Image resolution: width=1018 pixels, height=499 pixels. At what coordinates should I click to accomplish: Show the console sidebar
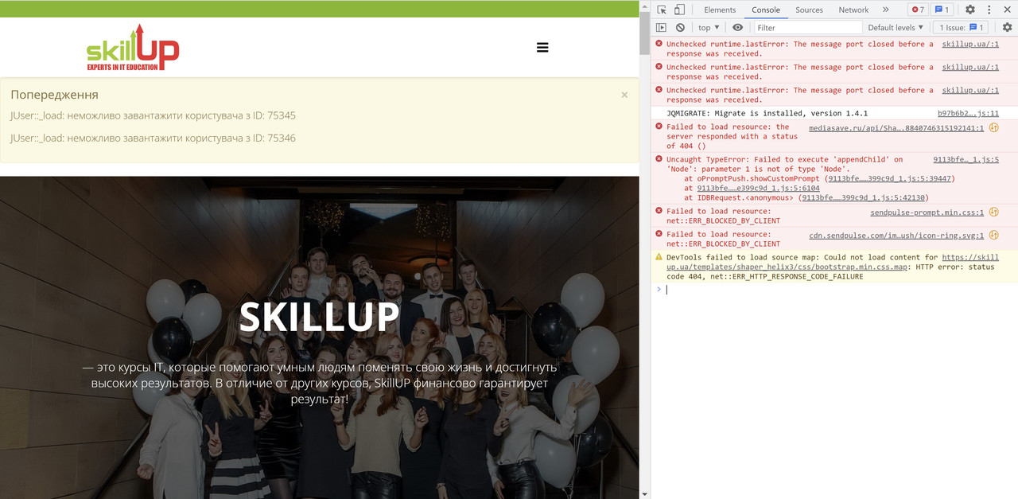[x=661, y=27]
